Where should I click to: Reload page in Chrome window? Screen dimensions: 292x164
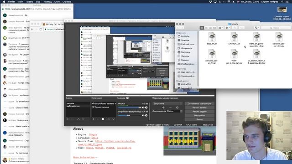[x=41, y=29]
